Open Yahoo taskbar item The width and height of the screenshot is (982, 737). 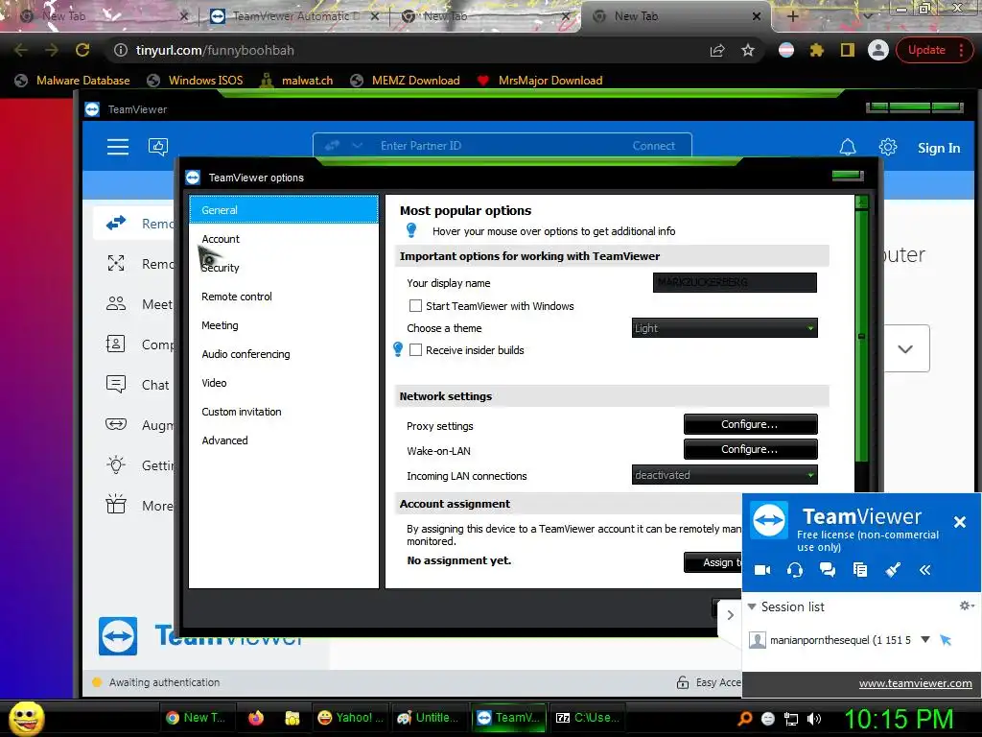pos(350,718)
